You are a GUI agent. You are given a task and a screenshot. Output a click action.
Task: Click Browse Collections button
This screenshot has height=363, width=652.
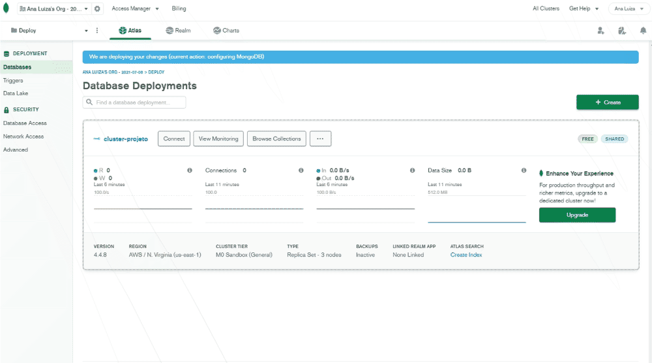click(276, 139)
